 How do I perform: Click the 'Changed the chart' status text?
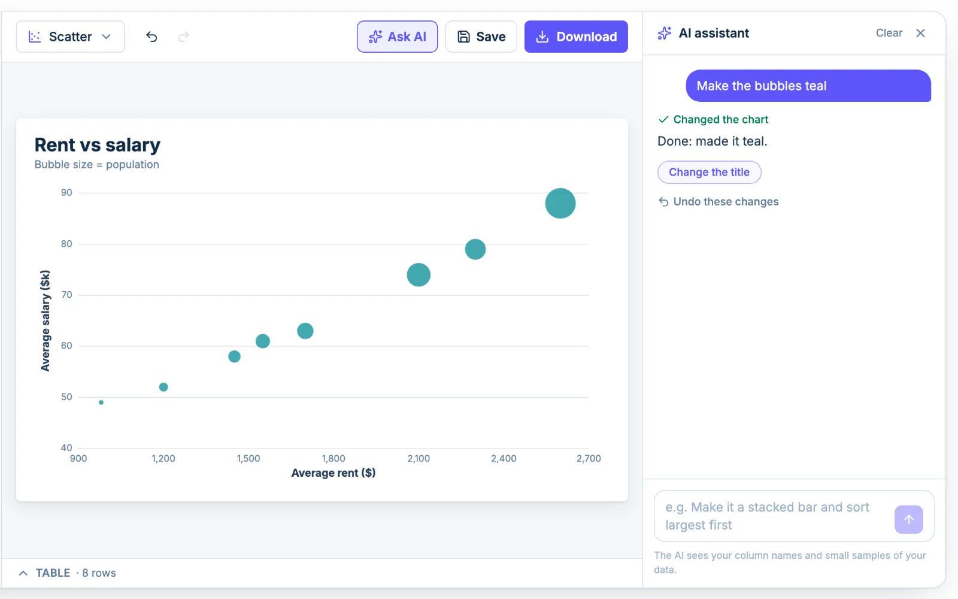[x=720, y=119]
